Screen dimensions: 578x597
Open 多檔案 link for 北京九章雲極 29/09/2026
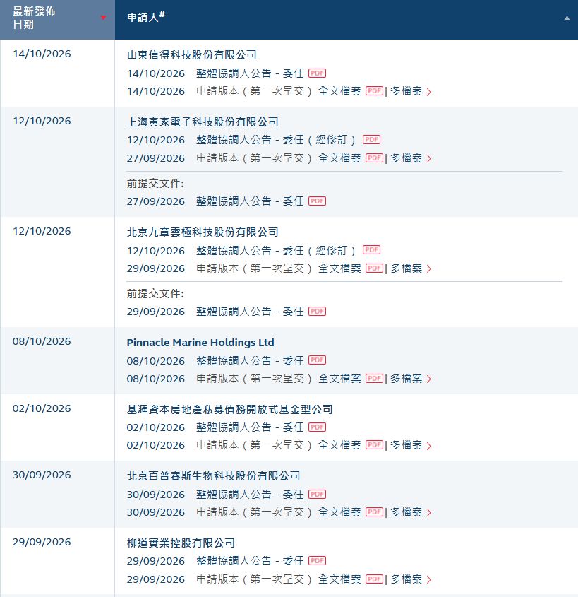[406, 268]
